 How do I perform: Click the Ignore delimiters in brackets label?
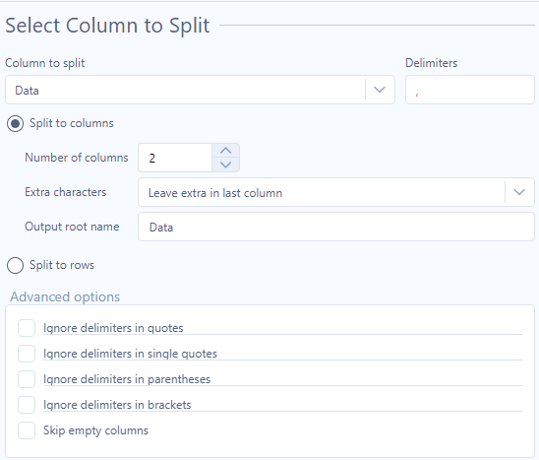[x=117, y=405]
